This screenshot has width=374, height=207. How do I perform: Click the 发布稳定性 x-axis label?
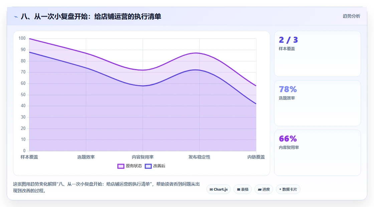(x=199, y=157)
